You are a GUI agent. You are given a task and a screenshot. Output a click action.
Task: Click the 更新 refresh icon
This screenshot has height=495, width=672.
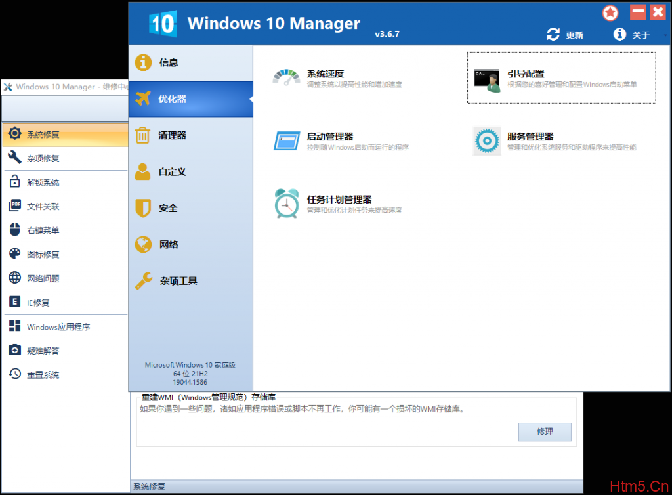point(553,34)
